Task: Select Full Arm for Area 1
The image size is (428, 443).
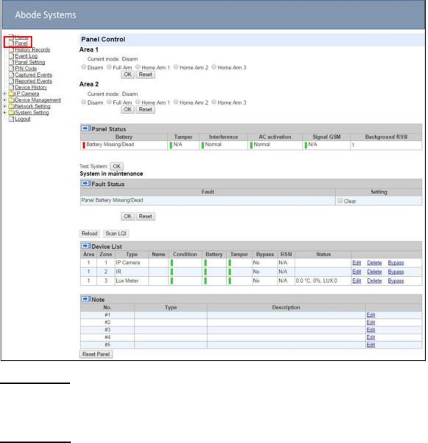Action: coord(109,67)
